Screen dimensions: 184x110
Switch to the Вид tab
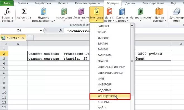173,3
